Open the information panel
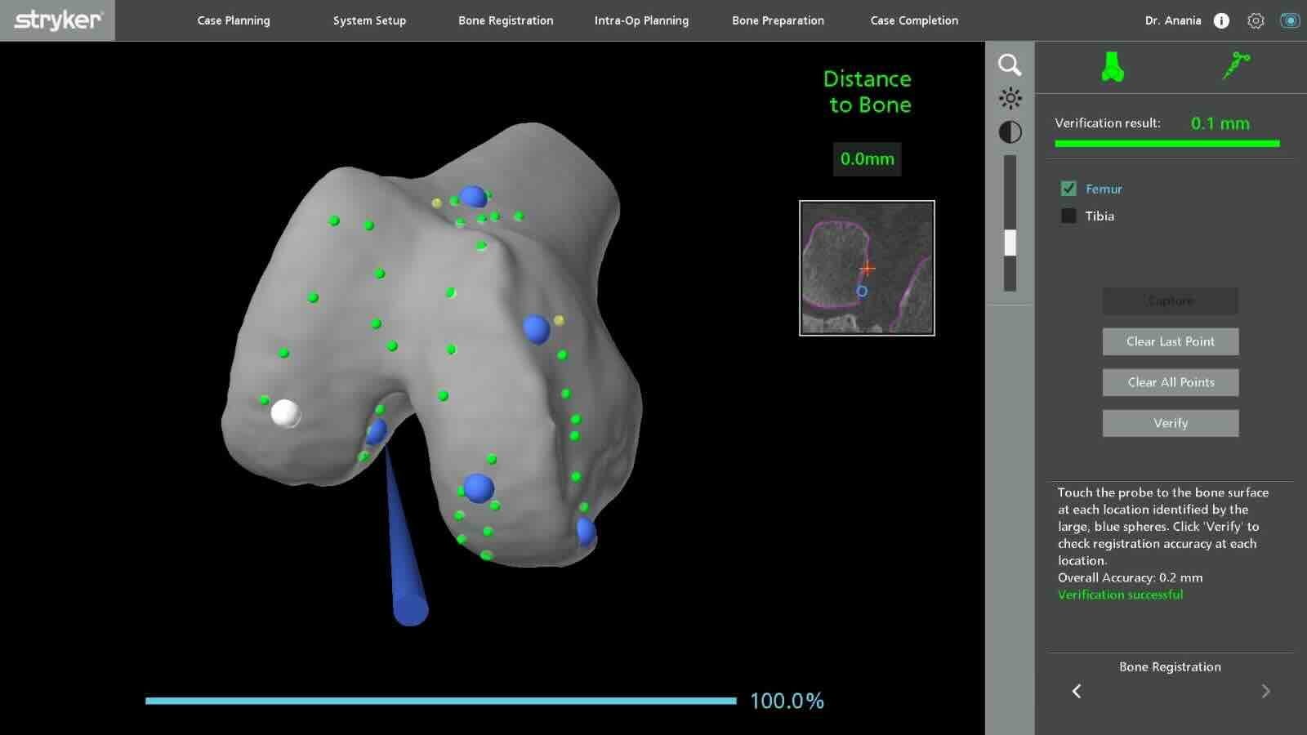This screenshot has height=735, width=1307. click(x=1222, y=20)
